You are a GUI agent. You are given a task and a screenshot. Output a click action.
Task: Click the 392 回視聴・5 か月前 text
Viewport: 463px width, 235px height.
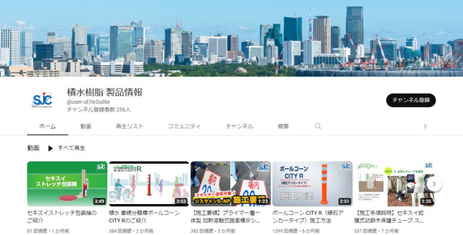(x=213, y=231)
